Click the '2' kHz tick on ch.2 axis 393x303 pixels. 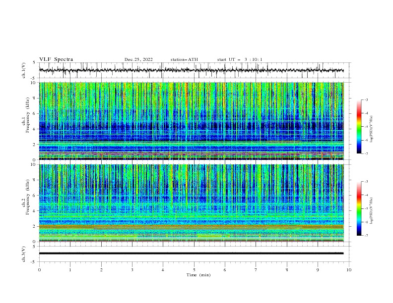point(35,226)
